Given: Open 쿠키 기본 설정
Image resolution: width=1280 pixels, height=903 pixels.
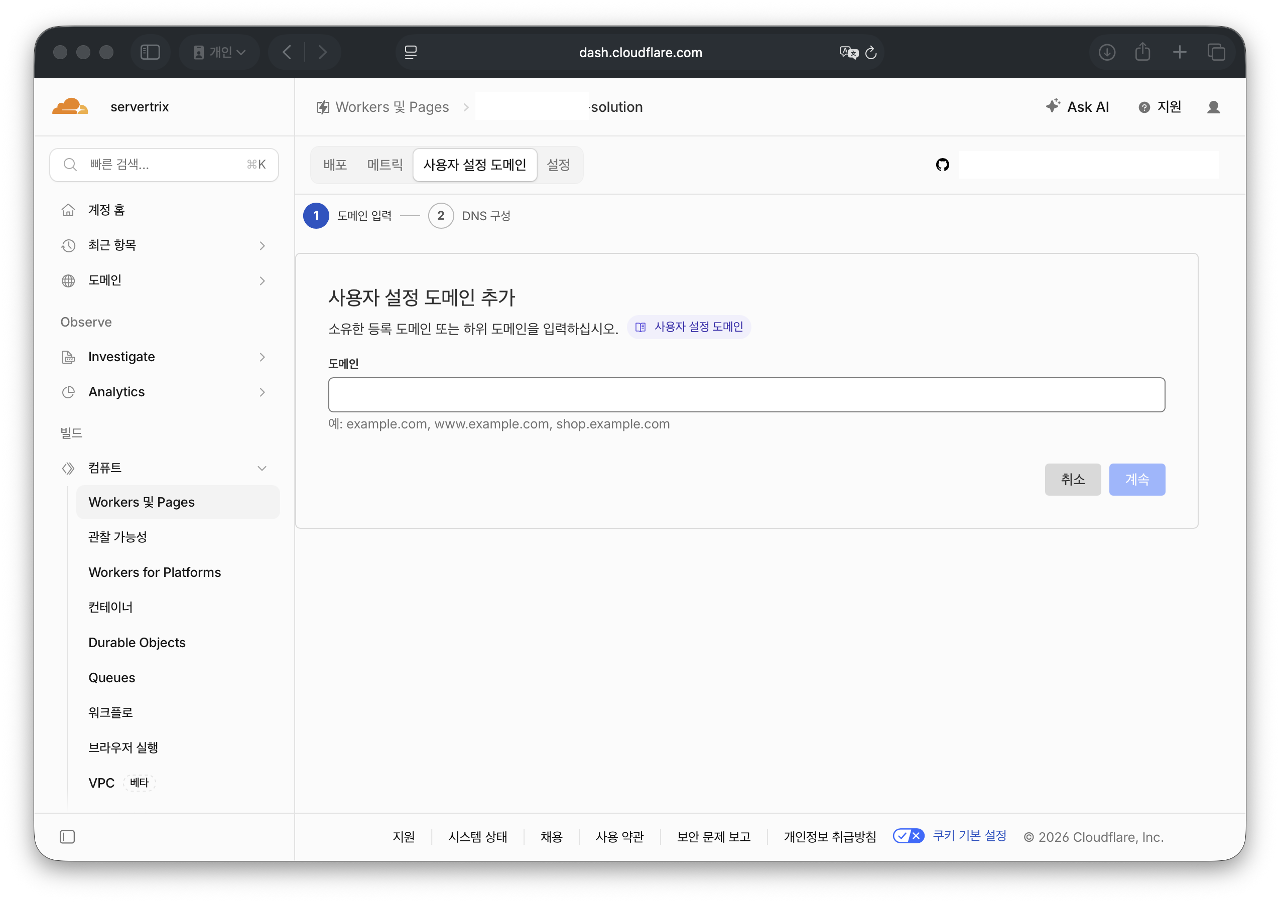Looking at the screenshot, I should point(969,836).
